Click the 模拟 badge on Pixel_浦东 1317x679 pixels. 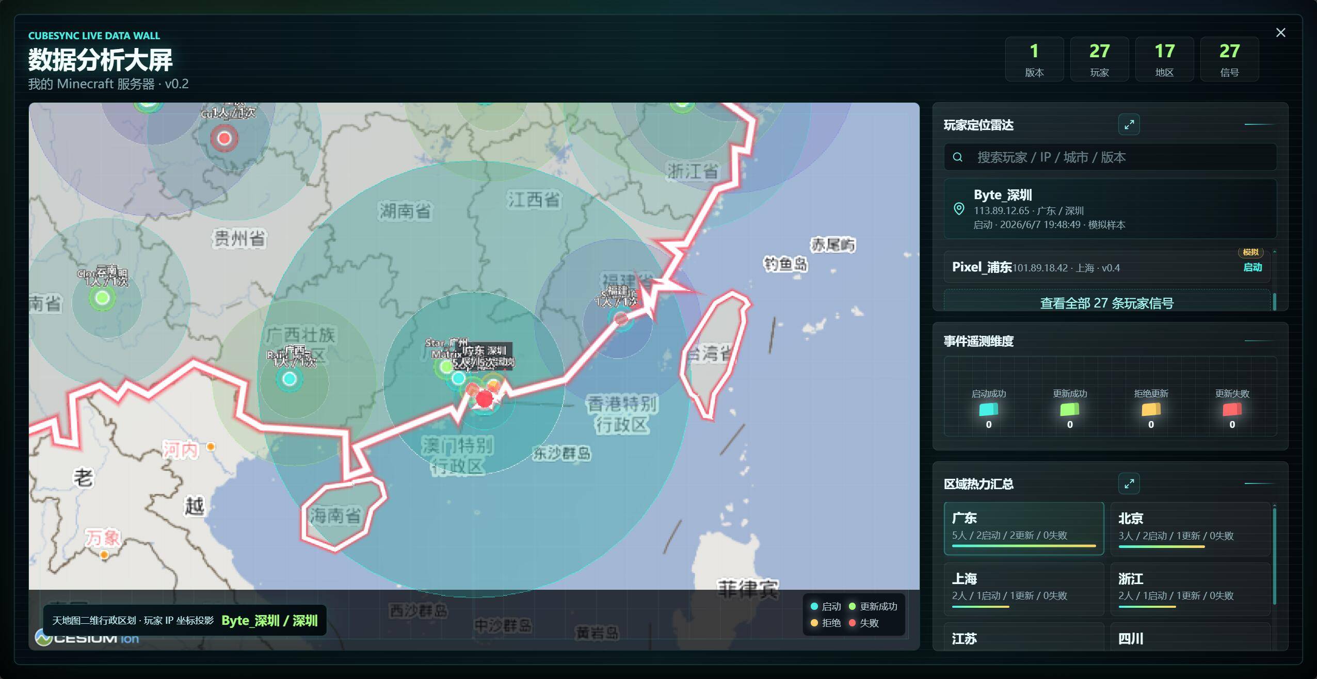coord(1250,252)
